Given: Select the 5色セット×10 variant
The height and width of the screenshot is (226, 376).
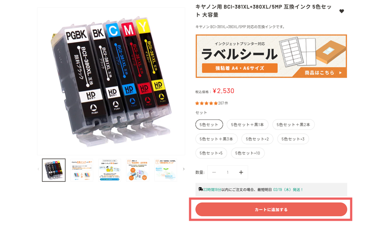Looking at the screenshot, I should (x=248, y=153).
